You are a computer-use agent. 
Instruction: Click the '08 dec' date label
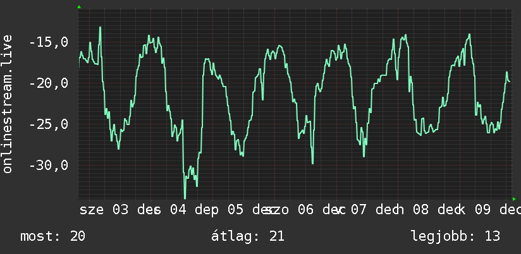click(438, 210)
